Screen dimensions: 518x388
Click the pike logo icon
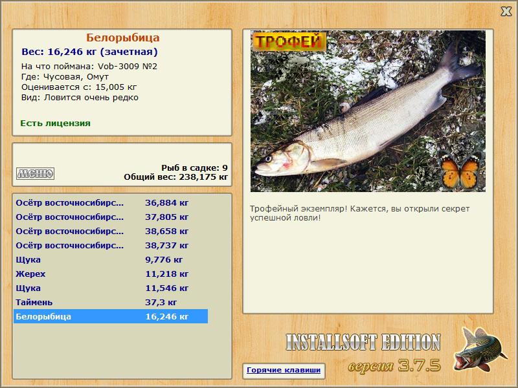point(480,349)
